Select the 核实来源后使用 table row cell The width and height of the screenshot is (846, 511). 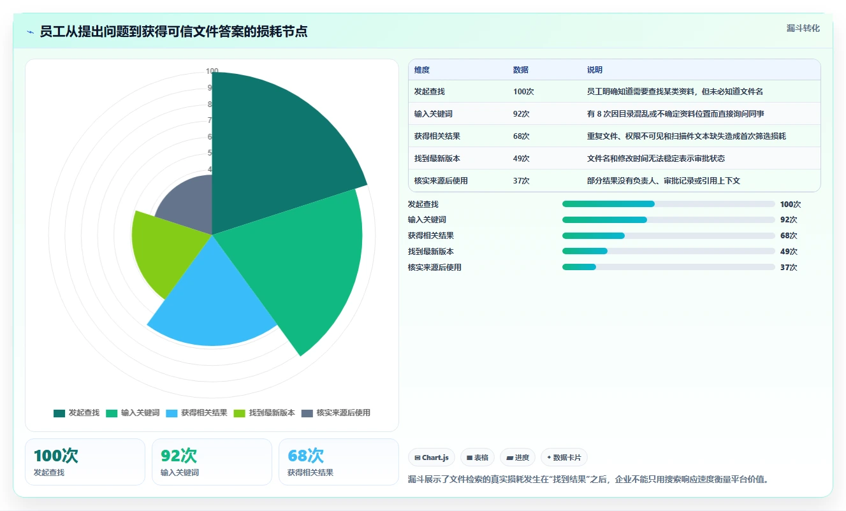tap(441, 181)
